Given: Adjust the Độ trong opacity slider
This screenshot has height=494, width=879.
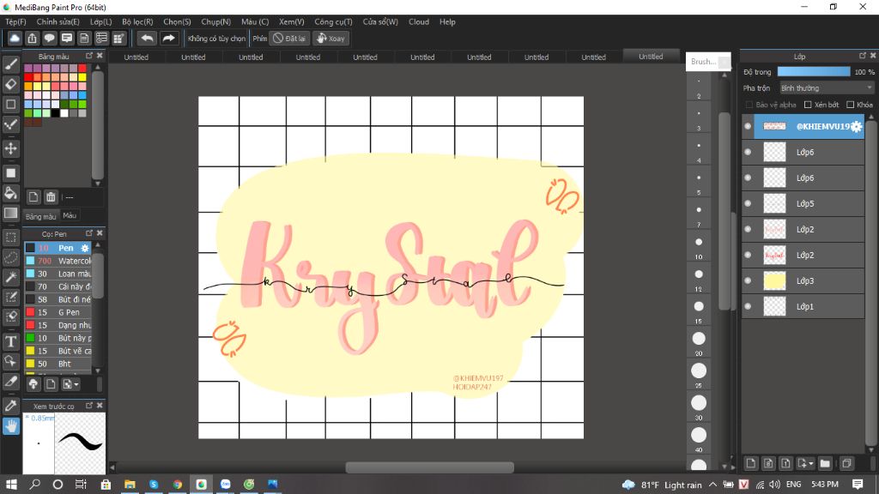Looking at the screenshot, I should (814, 72).
